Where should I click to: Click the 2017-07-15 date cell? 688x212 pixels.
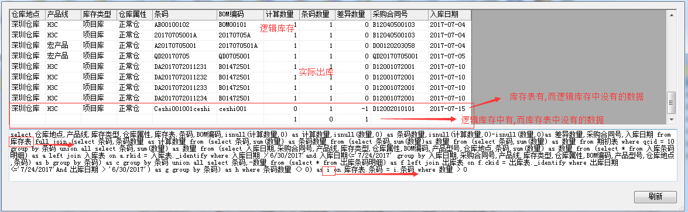450,108
